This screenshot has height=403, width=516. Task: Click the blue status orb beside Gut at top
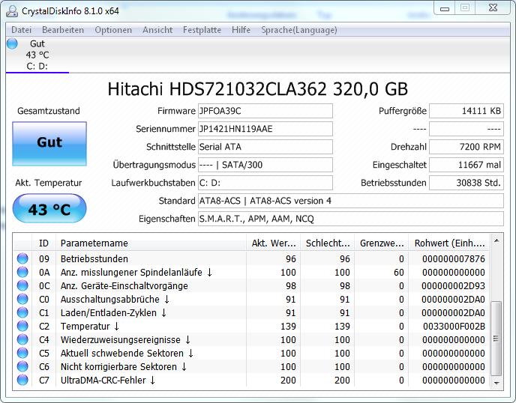[12, 43]
